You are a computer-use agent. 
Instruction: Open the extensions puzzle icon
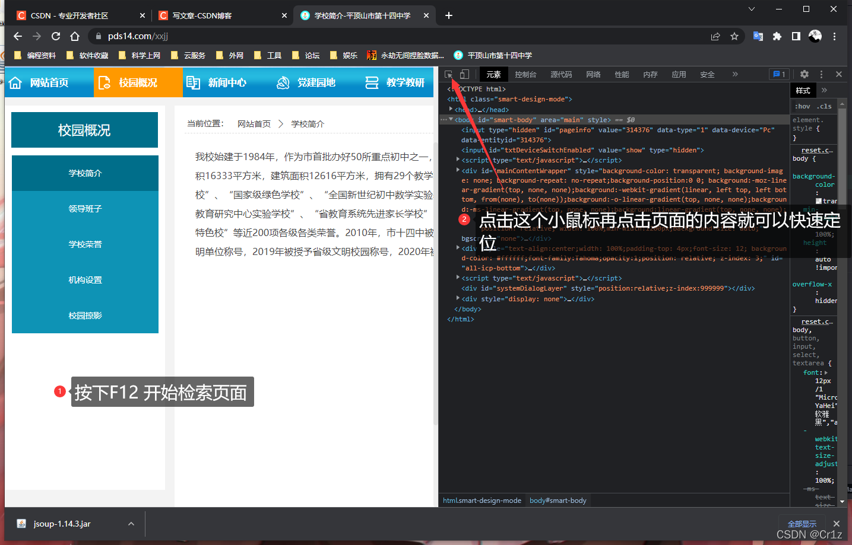coord(777,36)
